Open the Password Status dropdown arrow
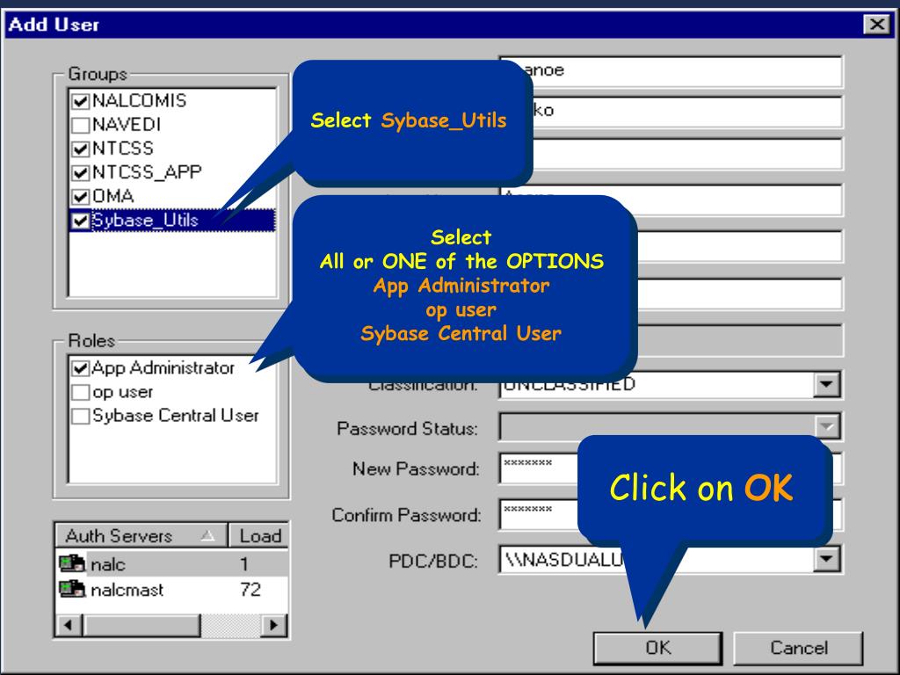 (x=826, y=426)
